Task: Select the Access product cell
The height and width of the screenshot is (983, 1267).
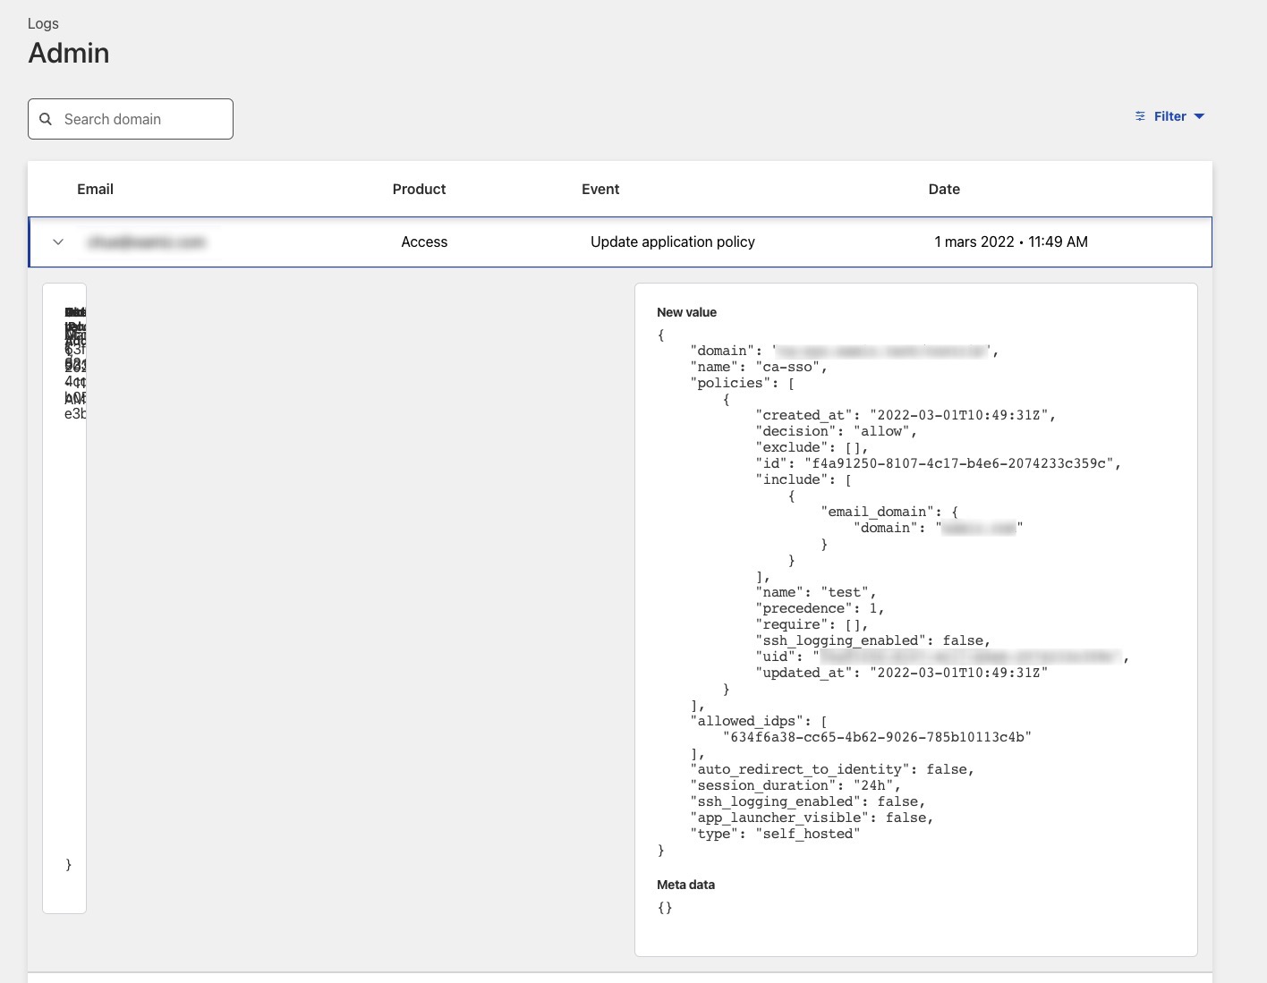Action: click(x=424, y=242)
